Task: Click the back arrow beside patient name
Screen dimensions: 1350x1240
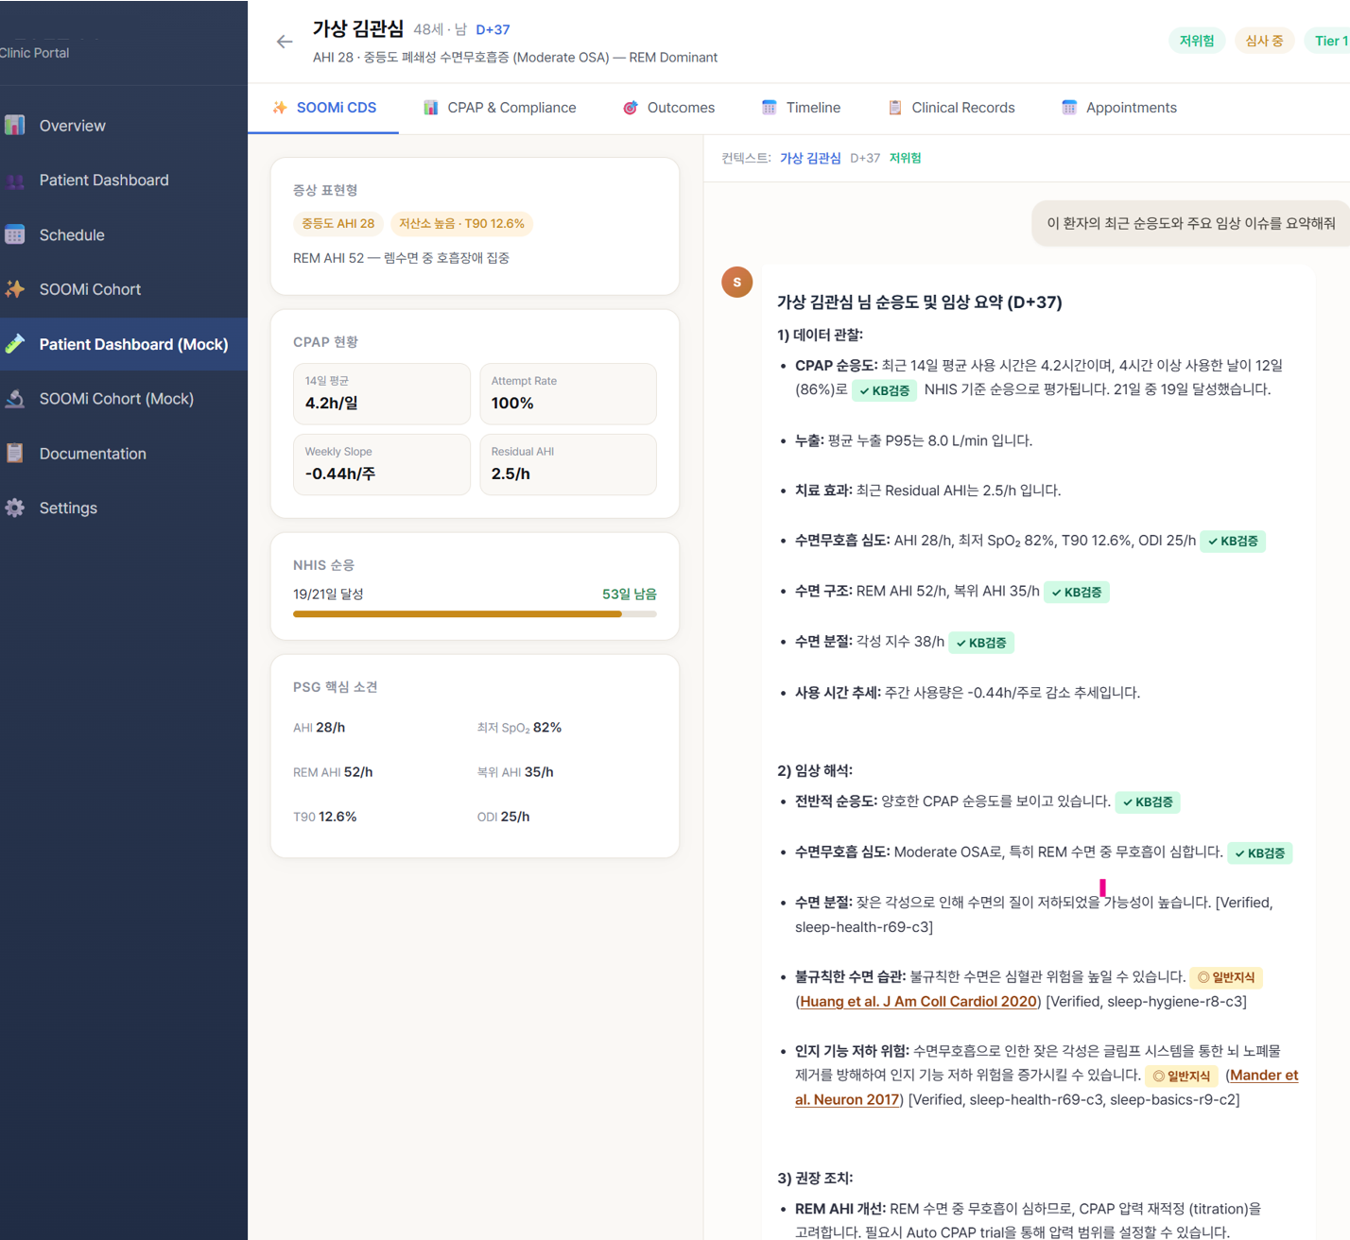Action: [285, 42]
